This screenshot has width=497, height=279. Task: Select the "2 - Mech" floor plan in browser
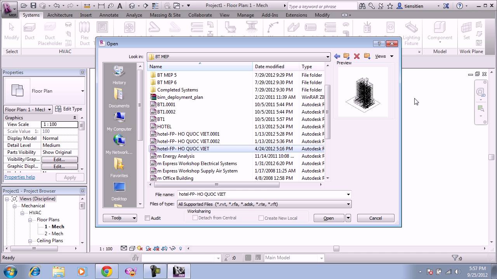point(54,234)
